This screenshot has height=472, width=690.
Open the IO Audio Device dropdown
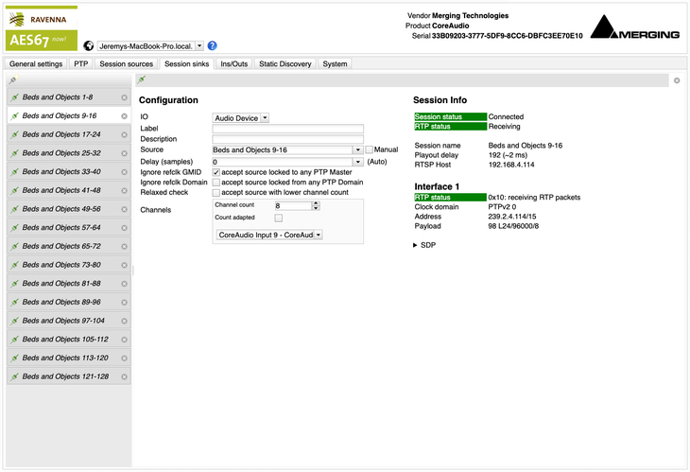pos(241,117)
